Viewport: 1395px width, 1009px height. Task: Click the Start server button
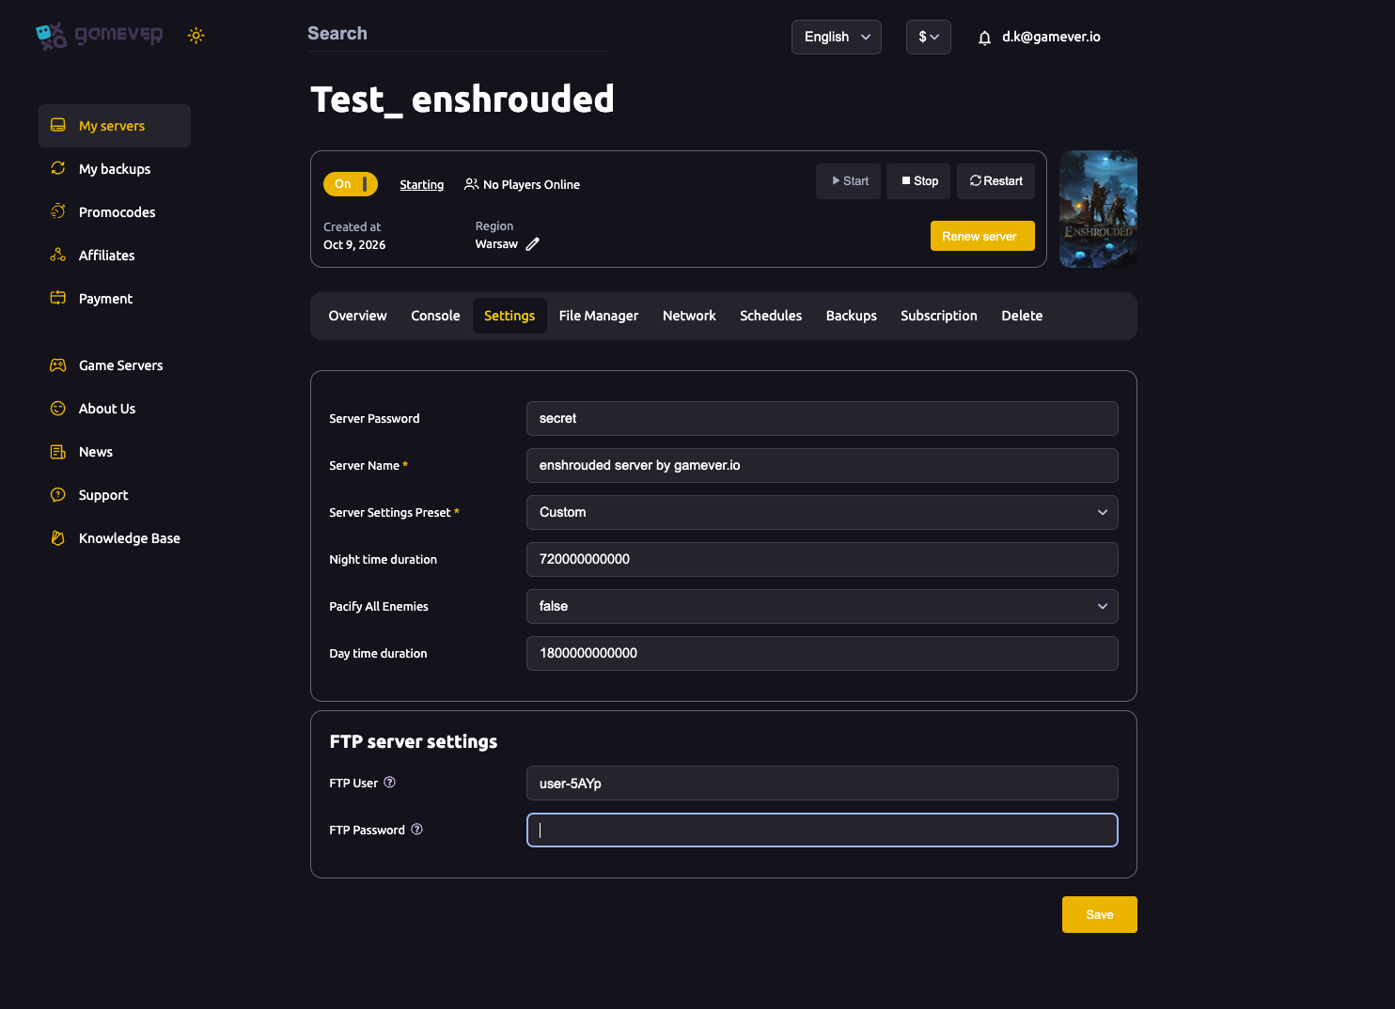click(849, 181)
